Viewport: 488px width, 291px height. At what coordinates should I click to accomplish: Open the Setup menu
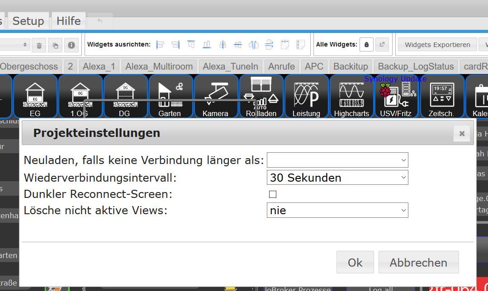coord(28,21)
